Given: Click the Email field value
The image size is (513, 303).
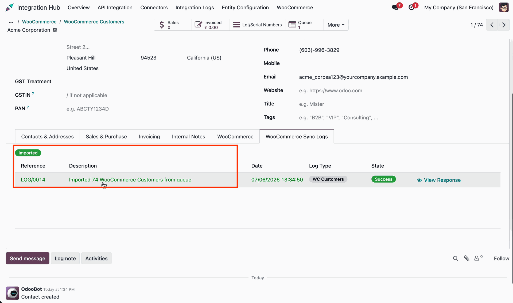Looking at the screenshot, I should coord(353,77).
